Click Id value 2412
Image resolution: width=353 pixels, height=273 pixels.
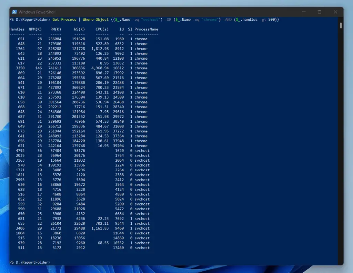[x=119, y=180]
